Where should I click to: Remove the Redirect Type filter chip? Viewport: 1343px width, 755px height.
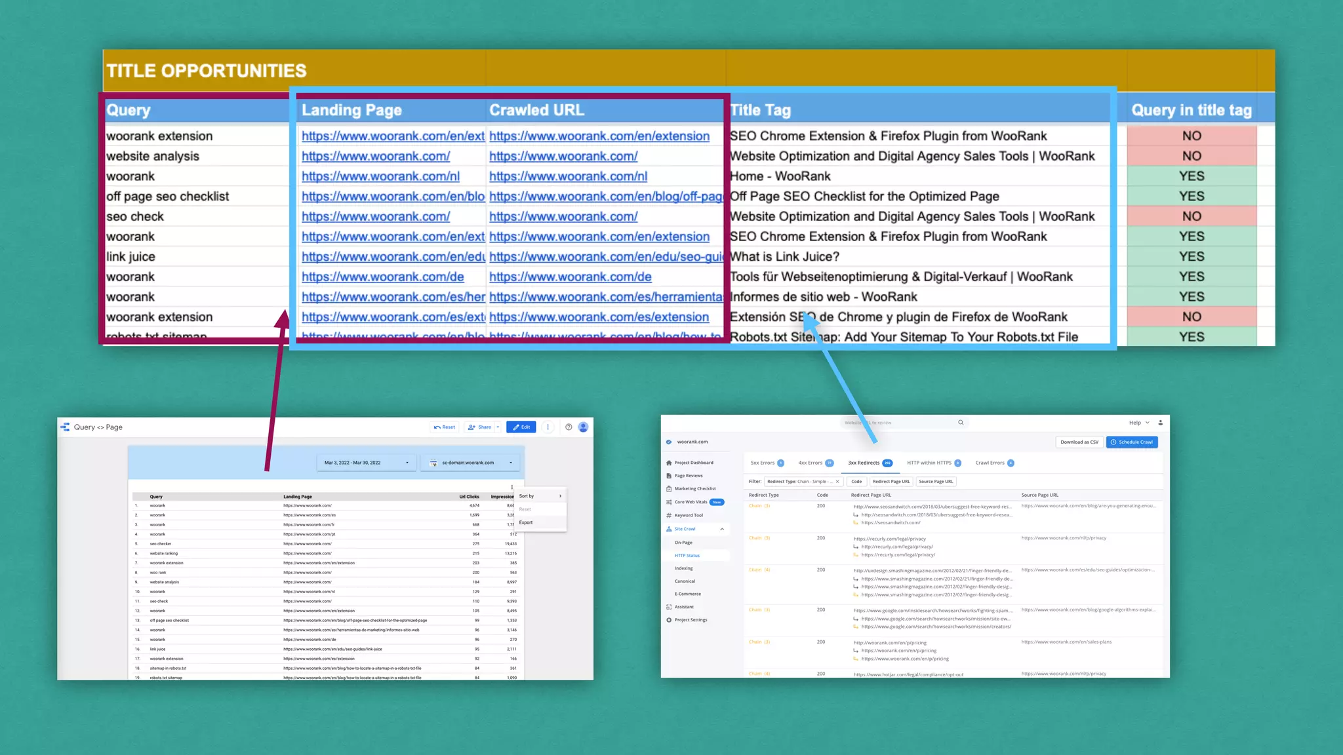click(x=837, y=482)
